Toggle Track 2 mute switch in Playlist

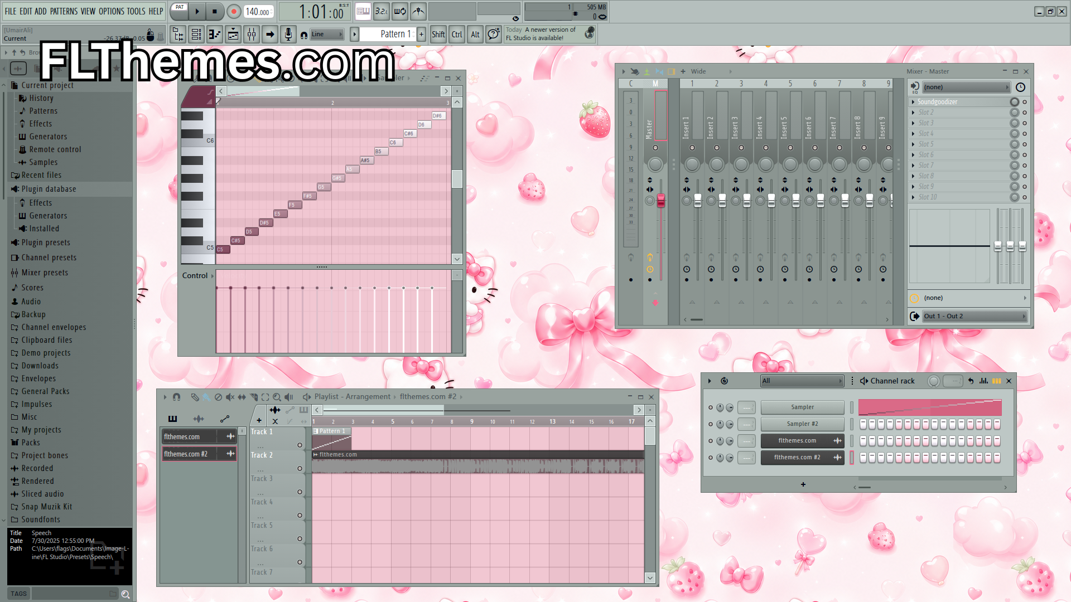pyautogui.click(x=300, y=468)
